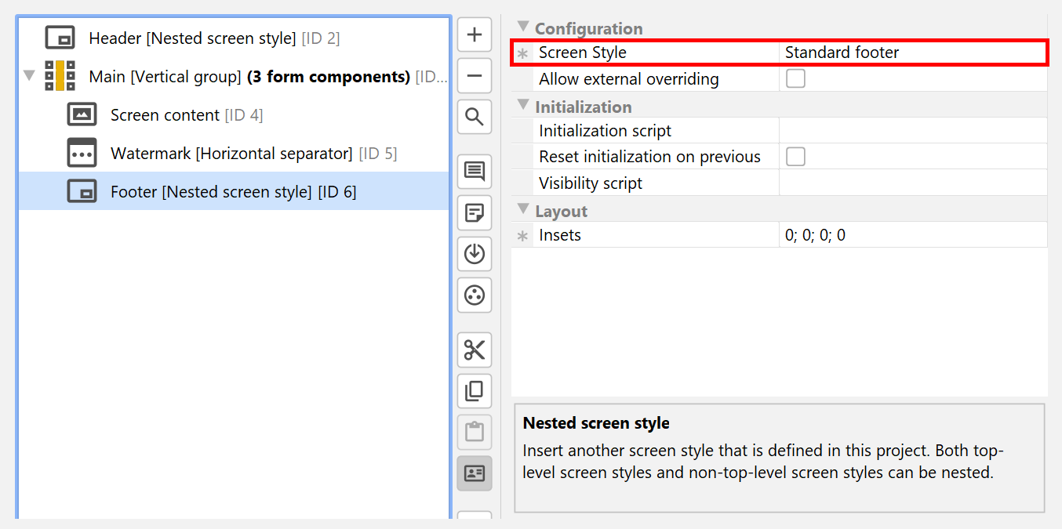
Task: Select Watermark horizontal separator item
Action: click(231, 154)
